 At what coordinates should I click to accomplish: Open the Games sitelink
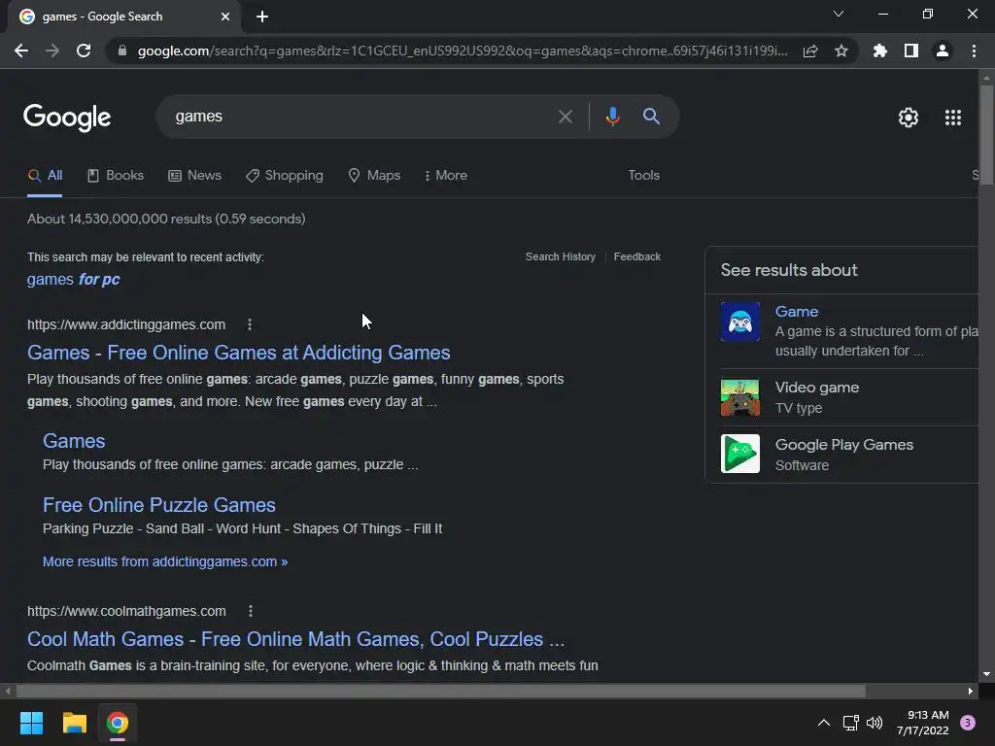pos(74,442)
